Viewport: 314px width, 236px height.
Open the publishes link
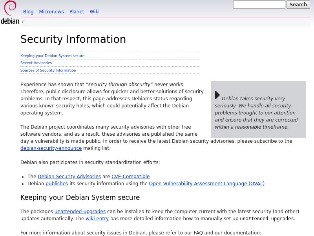(57, 184)
